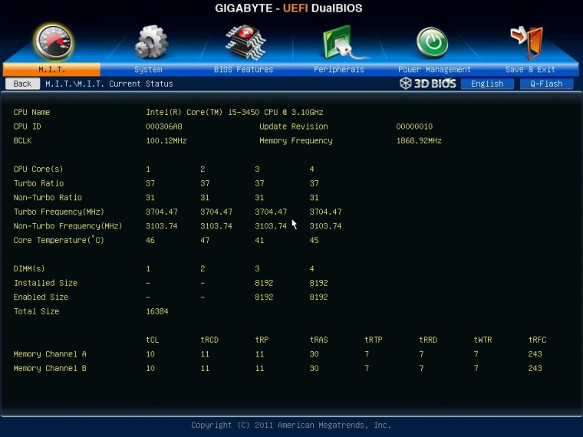This screenshot has width=583, height=437.
Task: Select the Memory Channel A label
Action: tap(50, 354)
